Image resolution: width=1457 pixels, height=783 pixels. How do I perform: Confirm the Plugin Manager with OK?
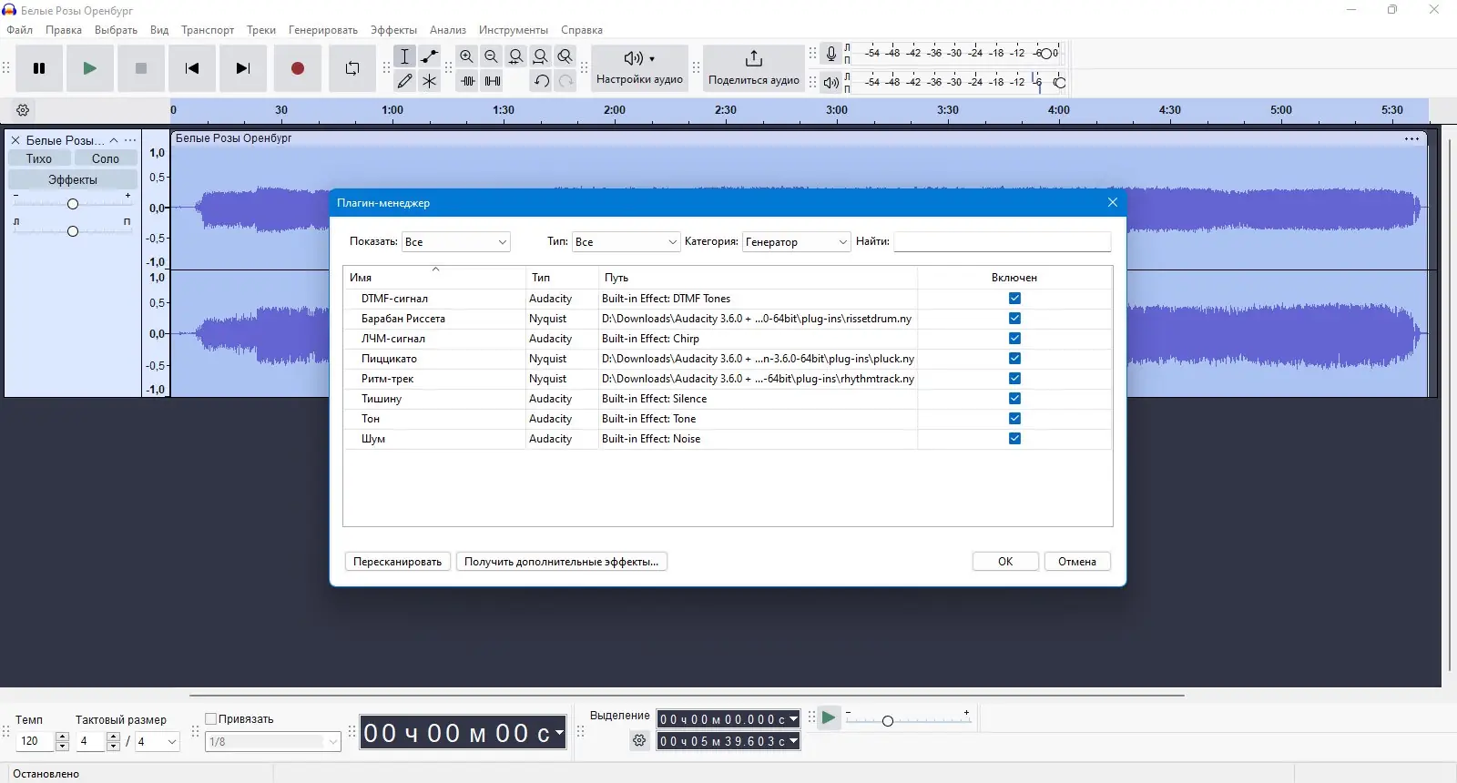(1005, 562)
